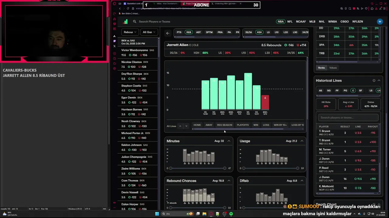389x218 pixels.
Task: Open info icon for Historical Lines
Action: point(374,81)
